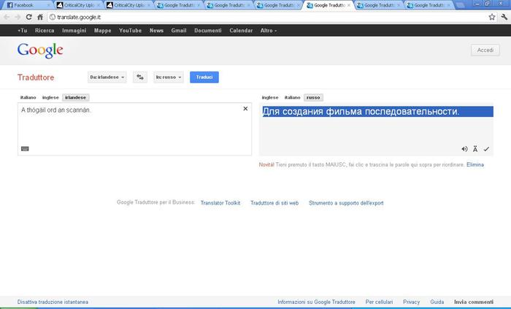Select inglese as target language
511x309 pixels.
tap(270, 97)
